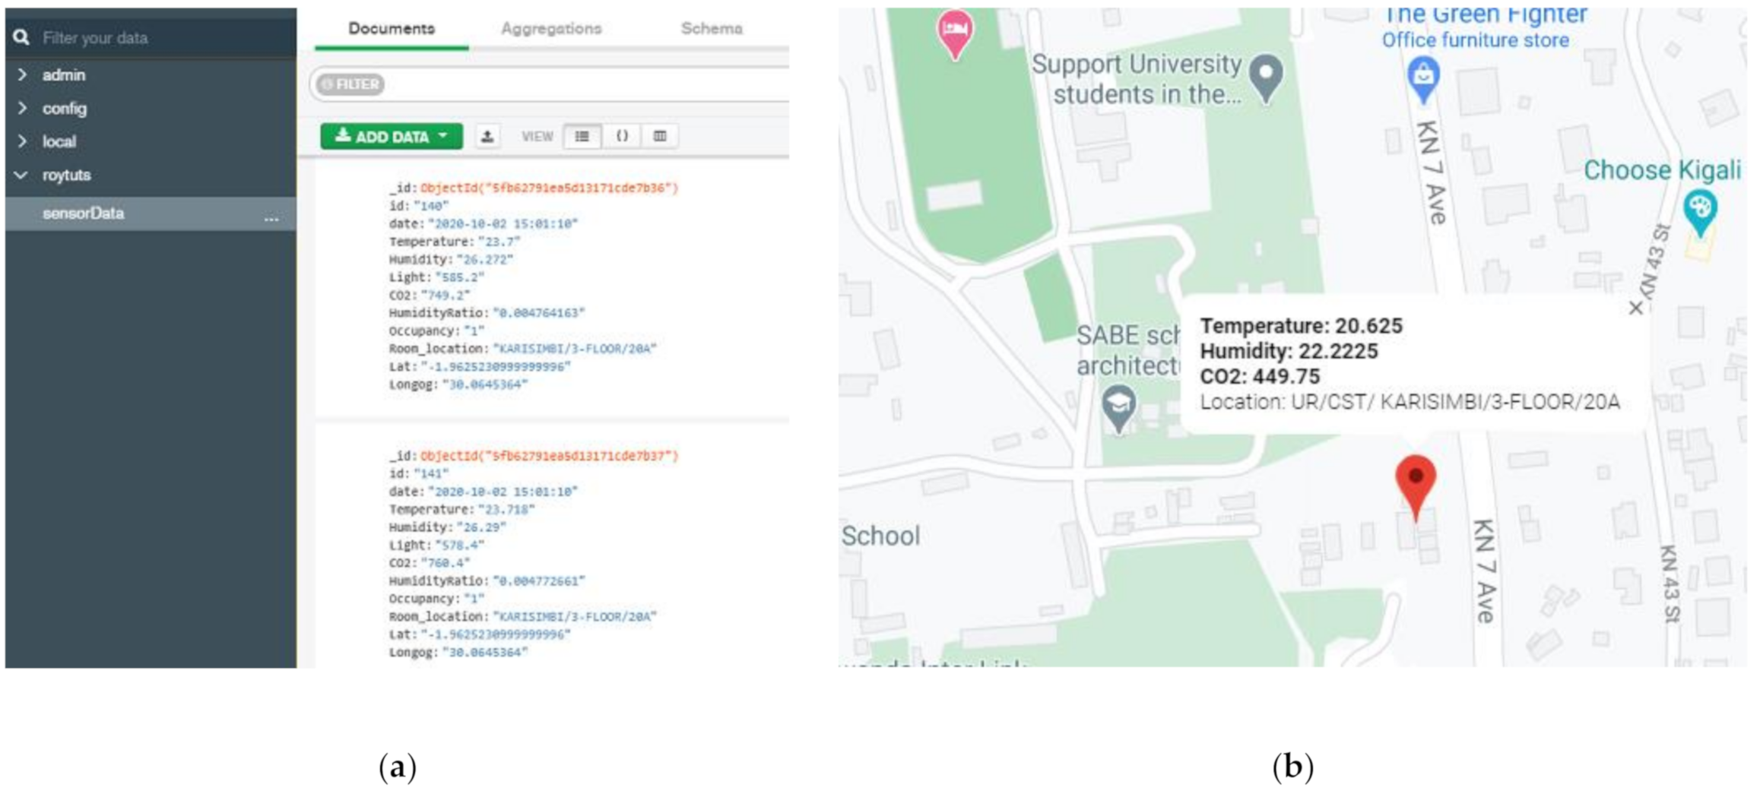The height and width of the screenshot is (794, 1760).
Task: Expand the admin database
Action: [x=22, y=74]
